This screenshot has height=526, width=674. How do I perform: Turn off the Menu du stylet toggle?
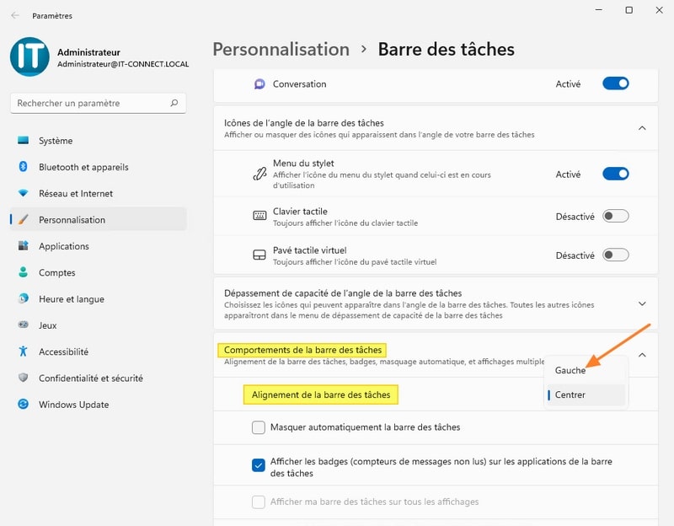(614, 174)
